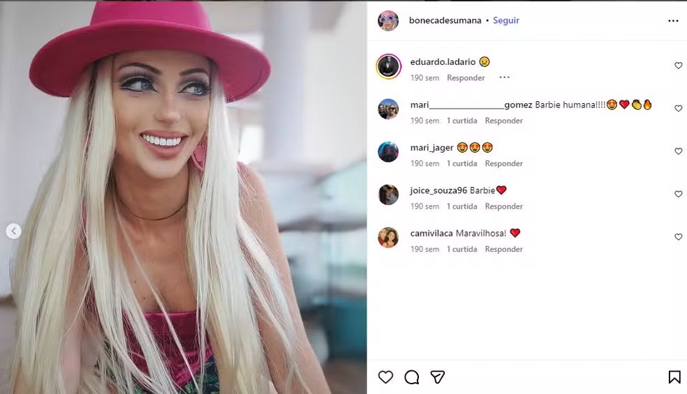Reply to joice_souza96's Barbie comment
This screenshot has height=394, width=687.
[504, 206]
